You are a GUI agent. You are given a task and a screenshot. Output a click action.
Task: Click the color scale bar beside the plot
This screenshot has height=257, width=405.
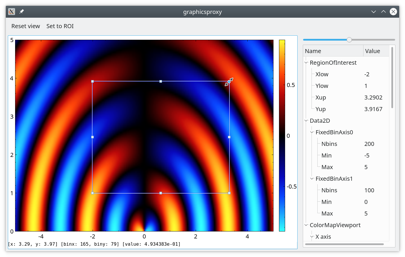282,135
